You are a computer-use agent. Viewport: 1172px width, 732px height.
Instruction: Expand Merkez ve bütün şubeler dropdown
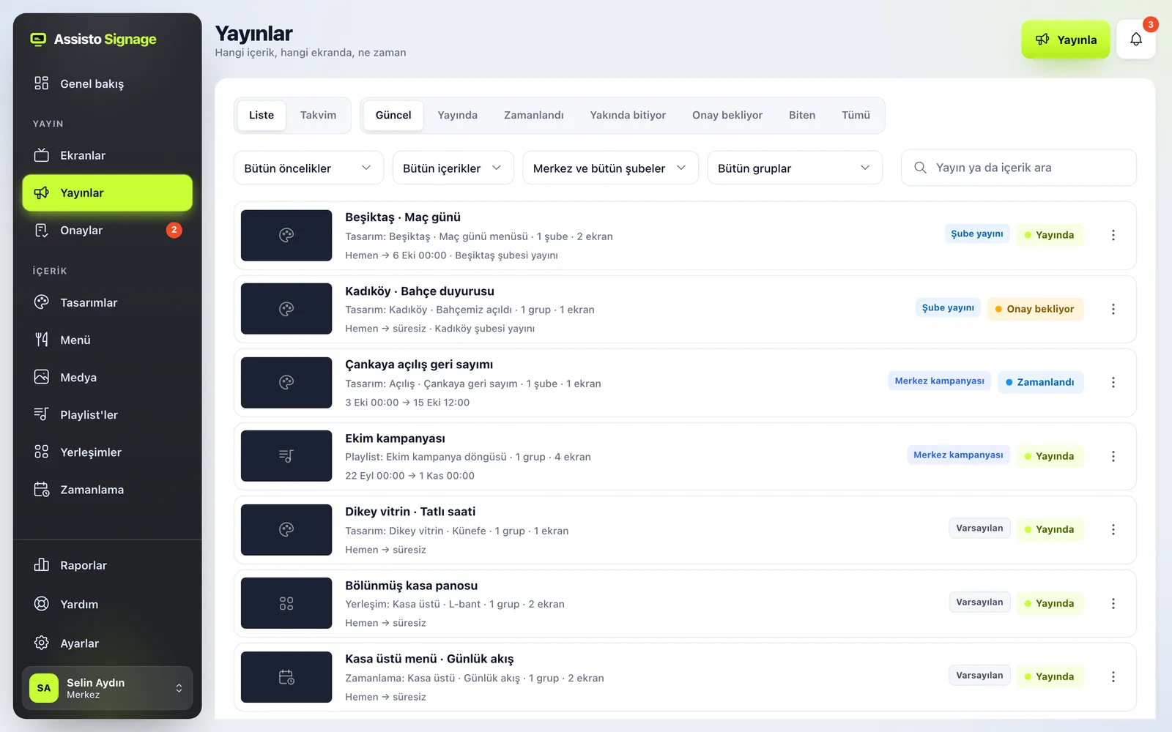click(x=610, y=168)
